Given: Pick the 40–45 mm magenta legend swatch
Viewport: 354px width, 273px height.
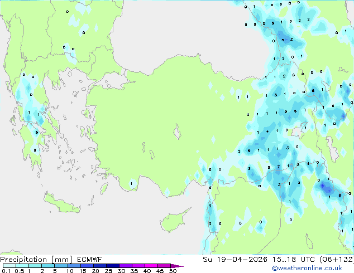Looking at the screenshot, I should pos(151,266).
